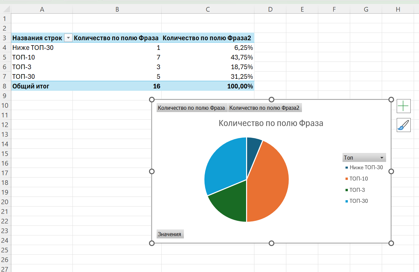Open the row labels filter dropdown
This screenshot has height=272, width=419.
click(68, 38)
